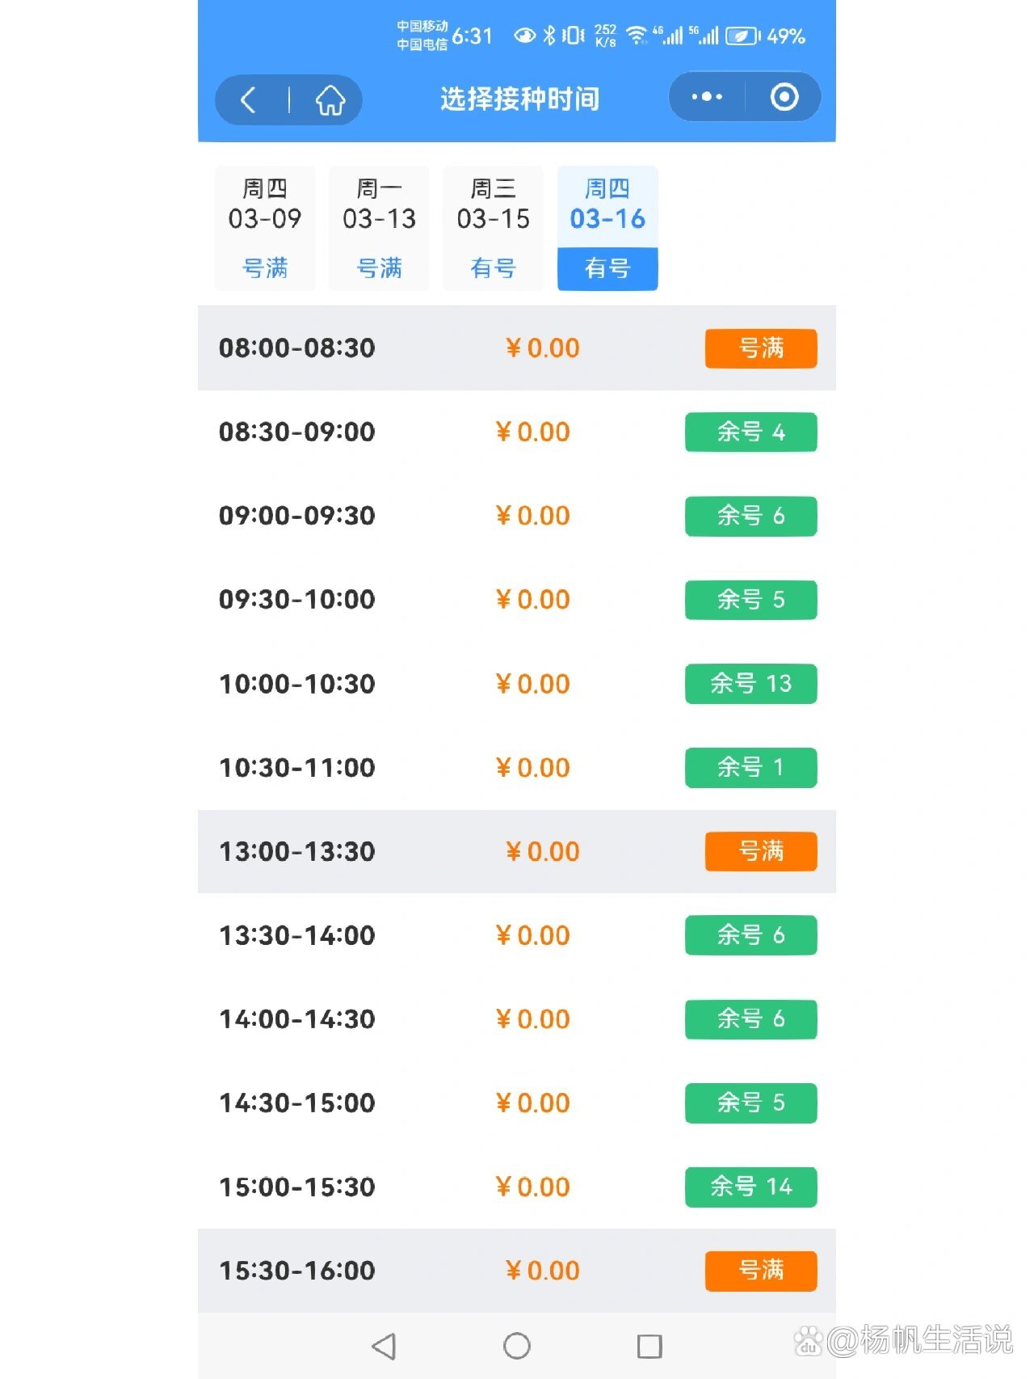The height and width of the screenshot is (1379, 1034).
Task: Tap the back arrow in header
Action: click(249, 100)
